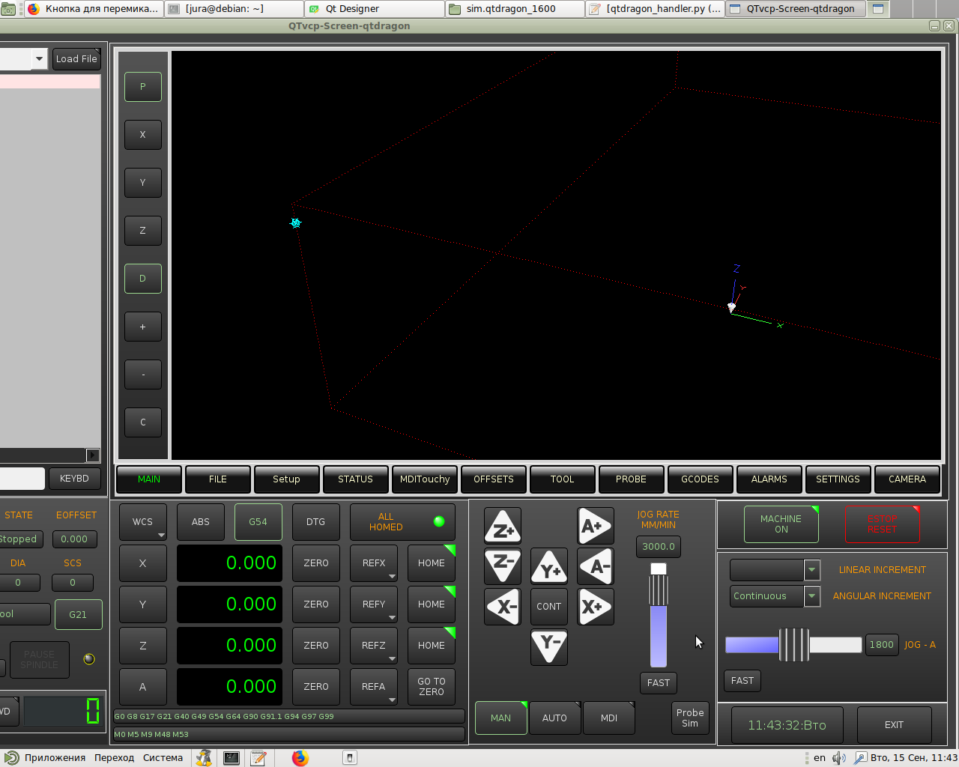This screenshot has width=959, height=767.
Task: Jog X axis left with X- arrow
Action: (503, 607)
